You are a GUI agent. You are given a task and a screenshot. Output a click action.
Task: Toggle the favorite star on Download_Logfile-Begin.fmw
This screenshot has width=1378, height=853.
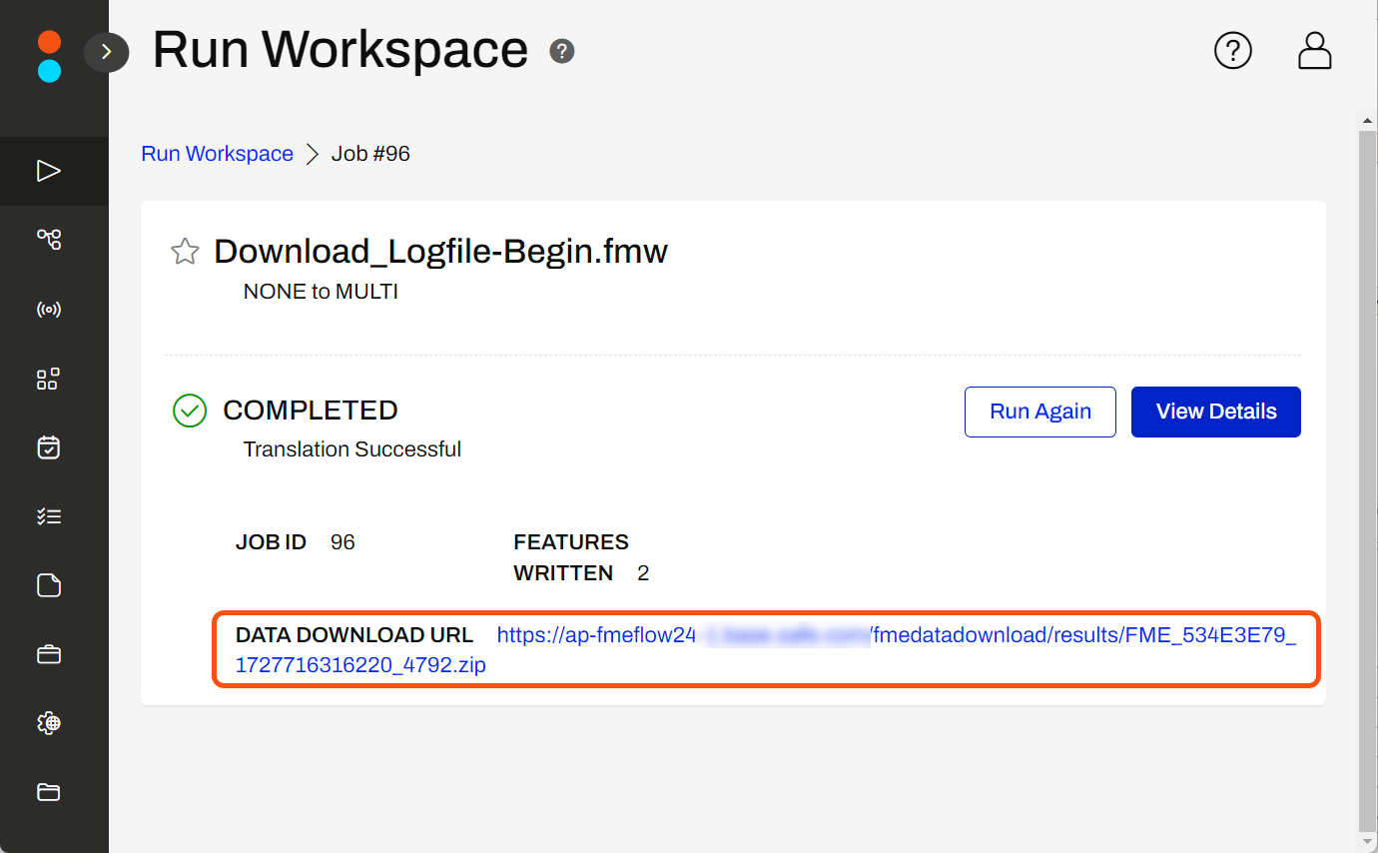pos(185,252)
